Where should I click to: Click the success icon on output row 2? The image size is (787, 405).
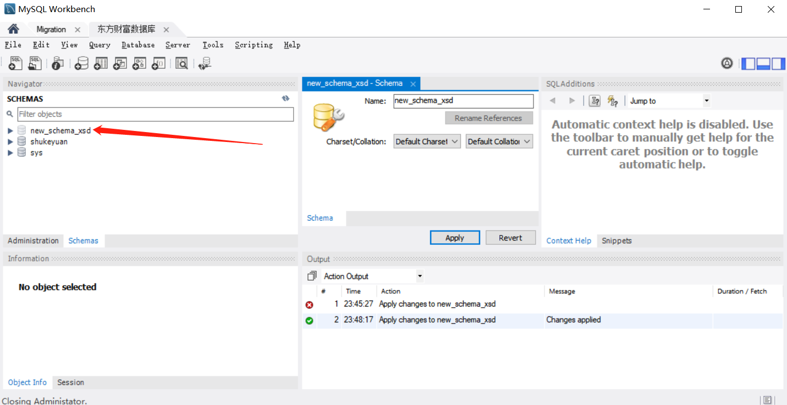309,320
